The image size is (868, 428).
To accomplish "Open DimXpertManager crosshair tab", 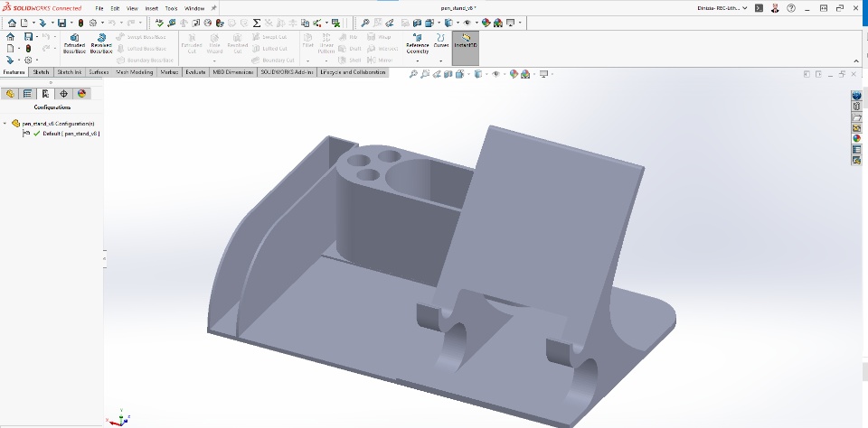I will coord(63,93).
